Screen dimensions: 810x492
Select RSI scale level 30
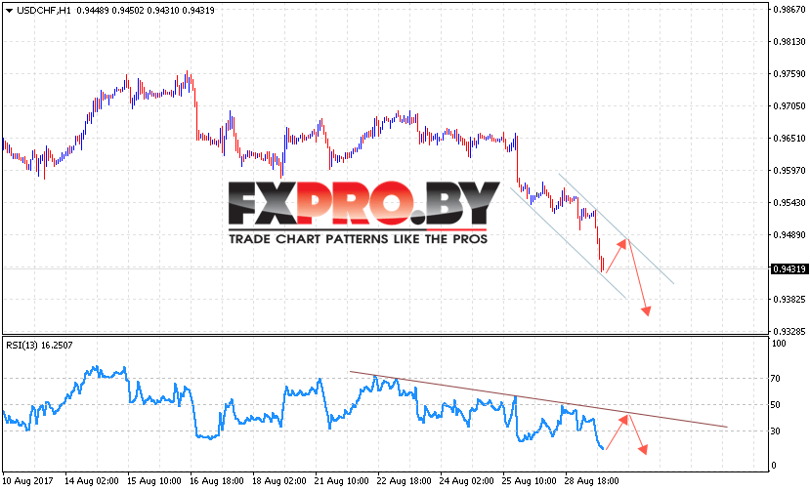(775, 431)
